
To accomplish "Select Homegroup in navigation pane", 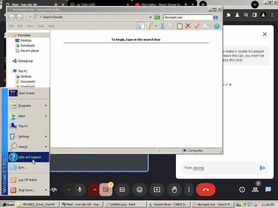I will 25,61.
